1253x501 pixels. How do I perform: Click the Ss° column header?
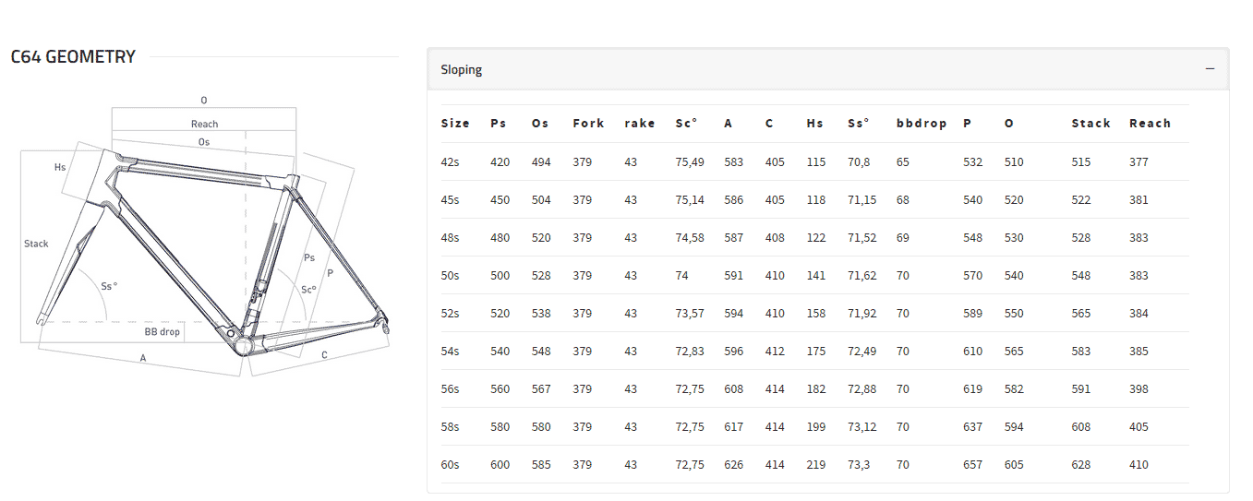coord(859,124)
